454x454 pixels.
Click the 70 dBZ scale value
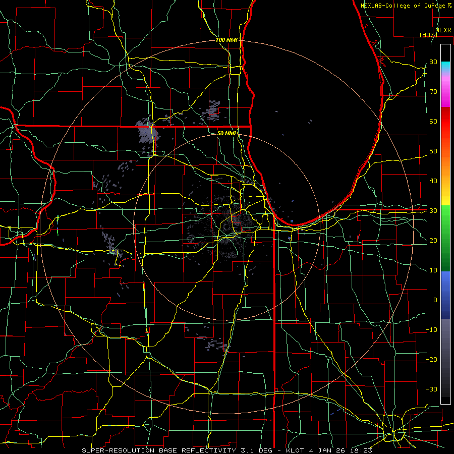pos(433,91)
